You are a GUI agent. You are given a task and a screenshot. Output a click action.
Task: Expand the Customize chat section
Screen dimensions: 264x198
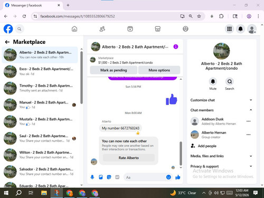click(x=221, y=100)
